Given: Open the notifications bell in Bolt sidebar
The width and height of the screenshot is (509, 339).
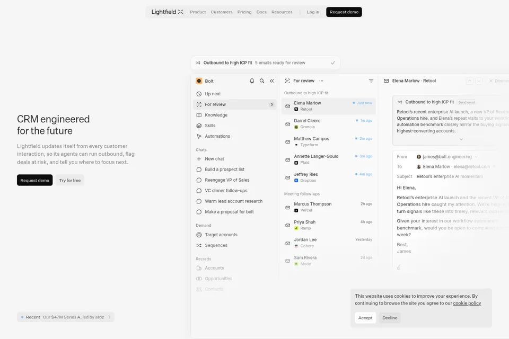Looking at the screenshot, I should pos(252,81).
